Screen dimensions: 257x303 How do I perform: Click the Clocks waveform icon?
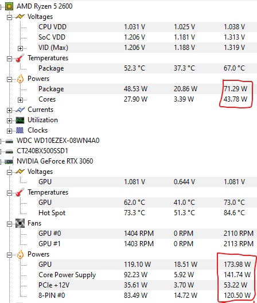(x=20, y=130)
